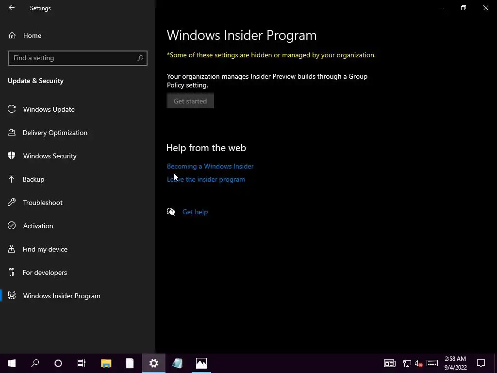Open Leave the insider program link

point(206,180)
